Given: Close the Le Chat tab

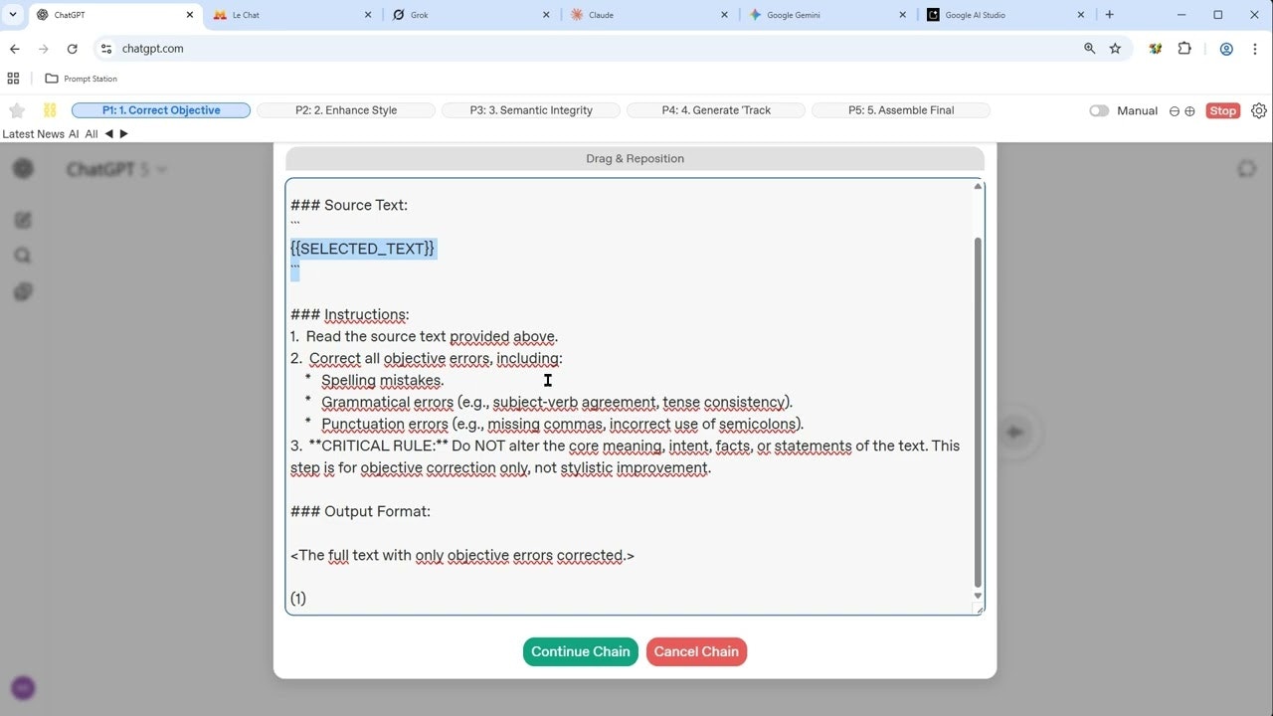Looking at the screenshot, I should [x=368, y=15].
